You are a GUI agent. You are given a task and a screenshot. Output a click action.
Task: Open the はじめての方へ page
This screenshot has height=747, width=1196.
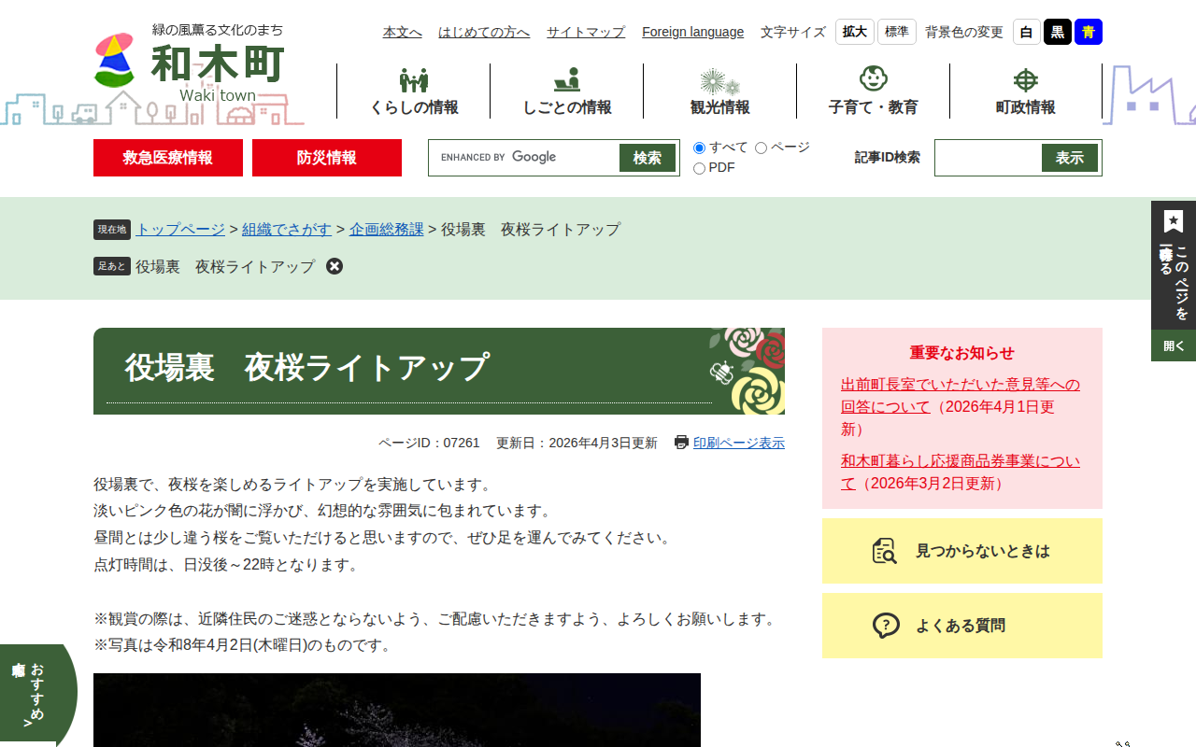coord(484,32)
